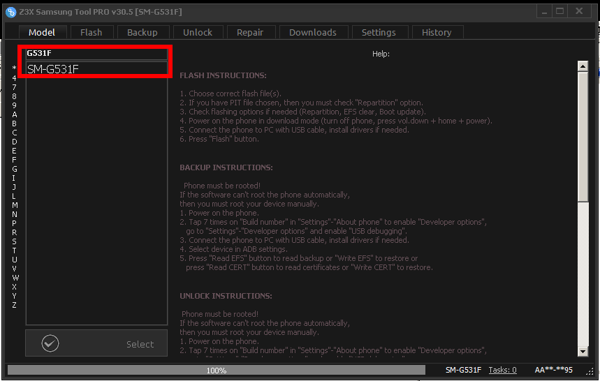Jump to models starting with D
This screenshot has width=600, height=381.
pyautogui.click(x=14, y=142)
